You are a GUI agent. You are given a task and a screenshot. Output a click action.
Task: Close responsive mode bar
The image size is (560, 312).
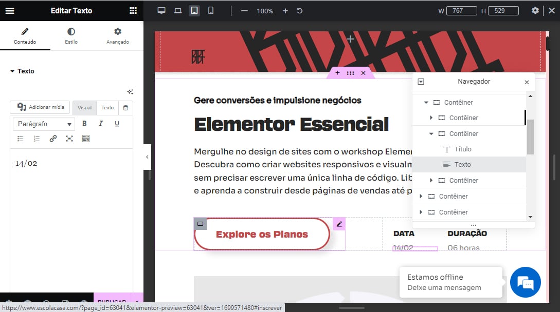click(x=552, y=11)
